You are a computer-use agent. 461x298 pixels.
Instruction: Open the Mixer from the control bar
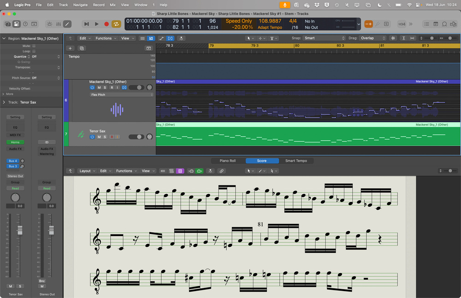(x=58, y=24)
